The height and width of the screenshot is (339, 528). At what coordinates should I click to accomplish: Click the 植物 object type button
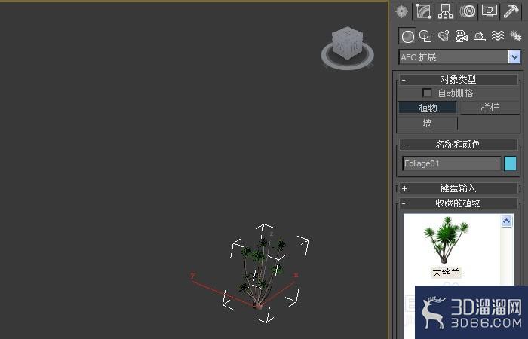(428, 108)
